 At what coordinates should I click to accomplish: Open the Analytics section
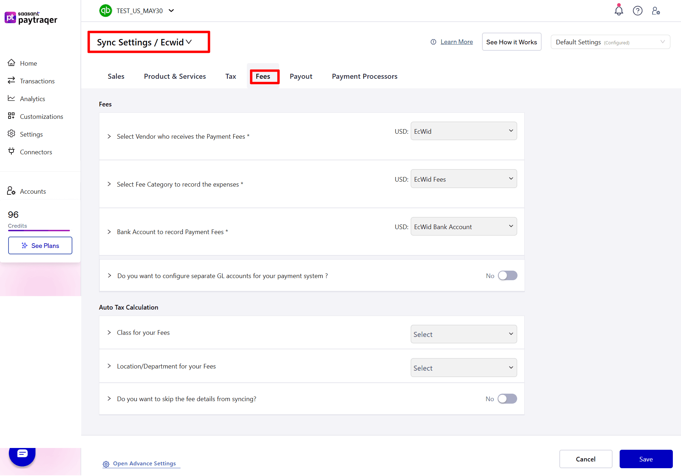click(32, 99)
